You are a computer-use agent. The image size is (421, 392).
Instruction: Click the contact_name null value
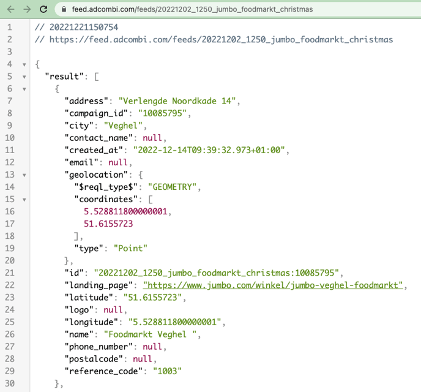click(152, 138)
